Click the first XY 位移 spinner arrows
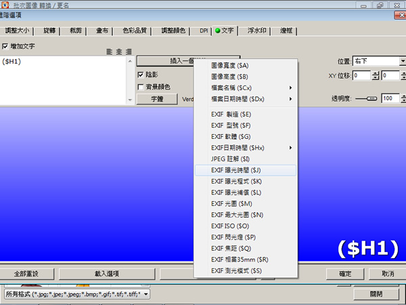The width and height of the screenshot is (406, 305). (x=376, y=75)
